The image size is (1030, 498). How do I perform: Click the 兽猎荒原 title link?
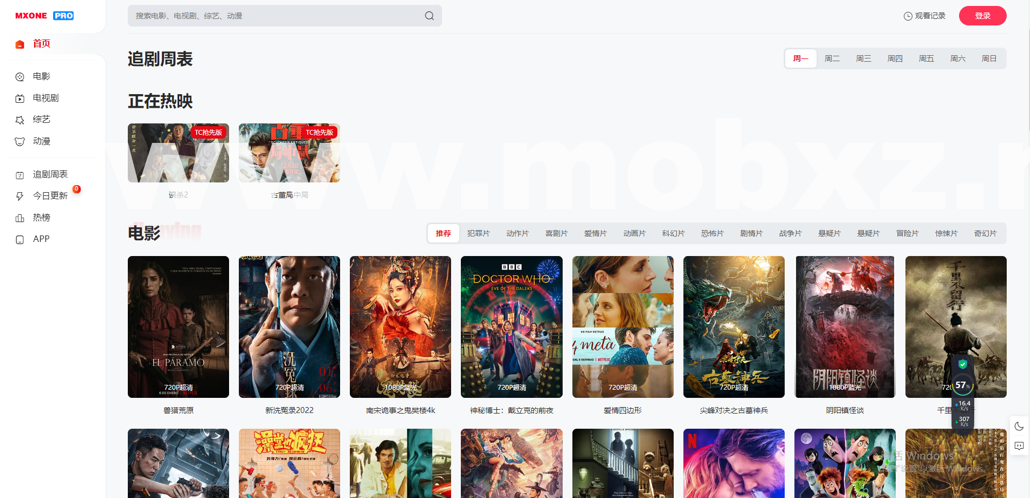[178, 410]
